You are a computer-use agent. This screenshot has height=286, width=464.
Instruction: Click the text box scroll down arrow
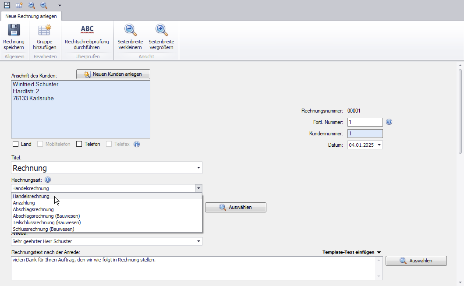point(379,276)
